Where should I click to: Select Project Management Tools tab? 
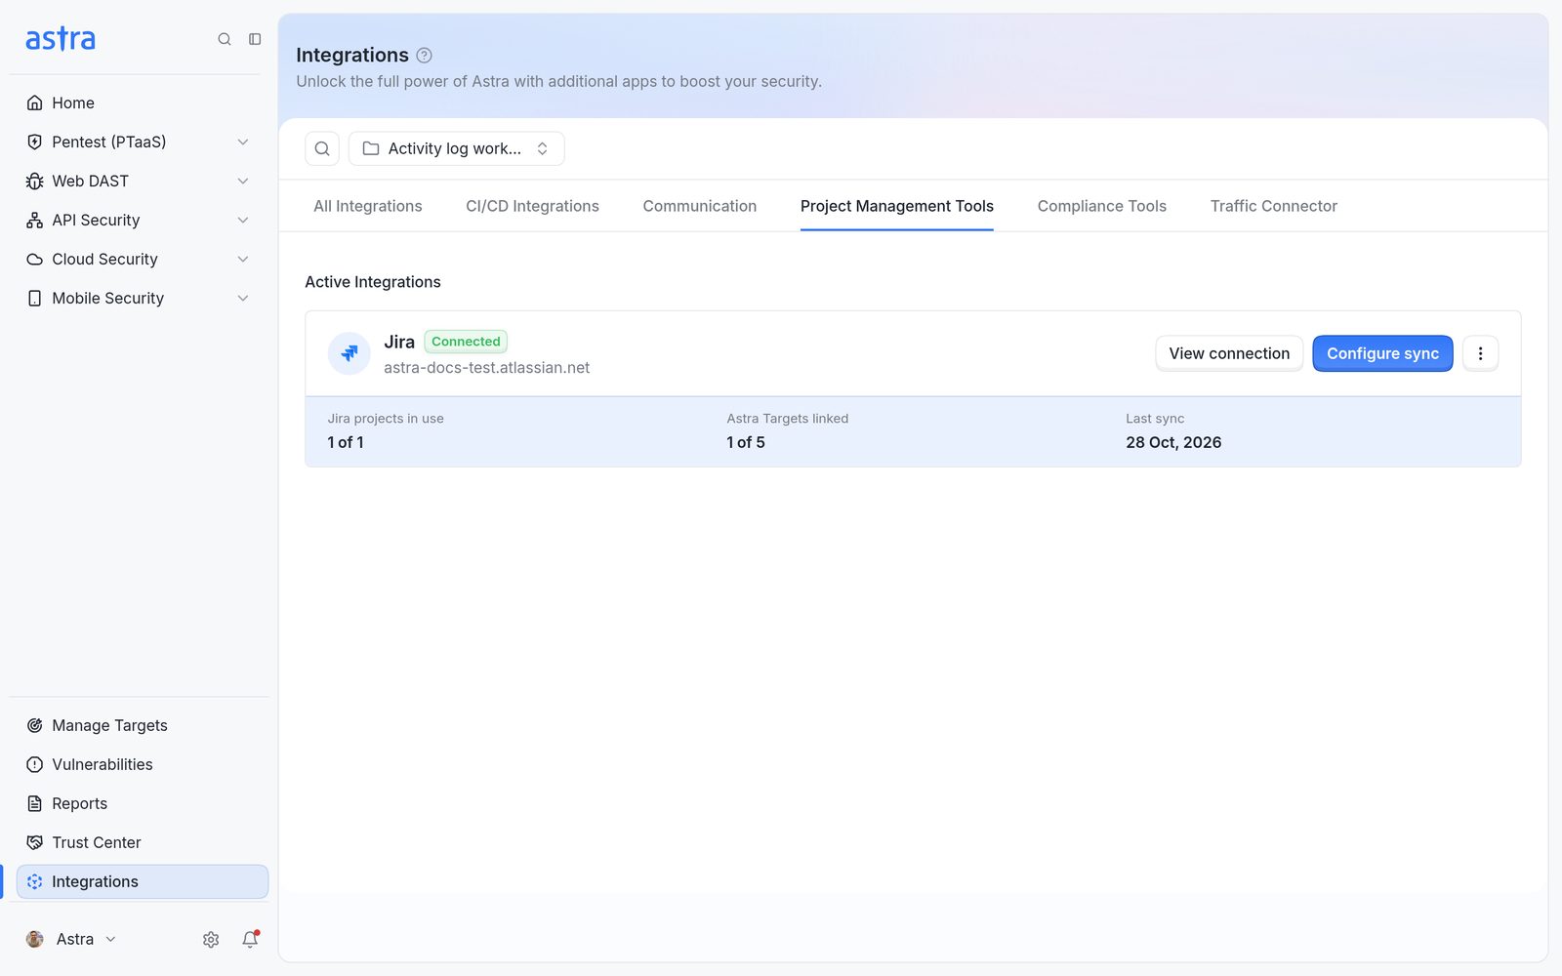point(896,206)
